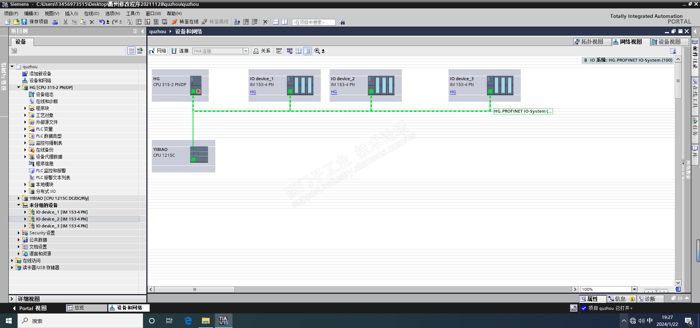Open the 编辑(E) menu
Screen dimensions: 700x328
pyautogui.click(x=31, y=13)
